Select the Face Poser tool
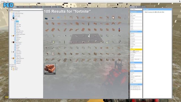The width and height of the screenshot is (181, 102). pos(136,66)
